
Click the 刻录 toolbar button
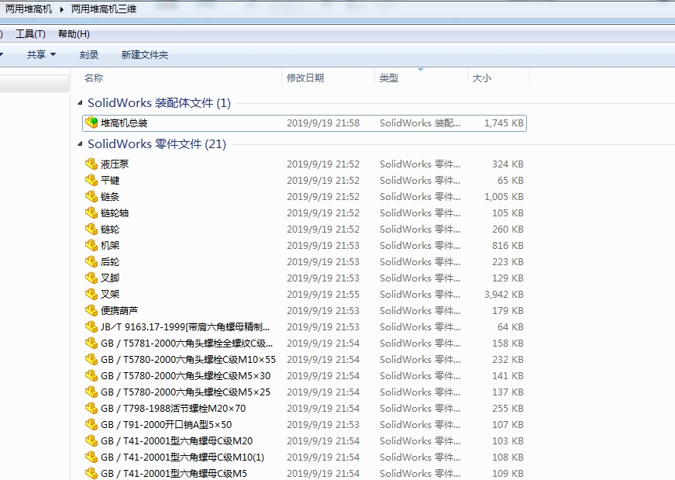pos(89,55)
